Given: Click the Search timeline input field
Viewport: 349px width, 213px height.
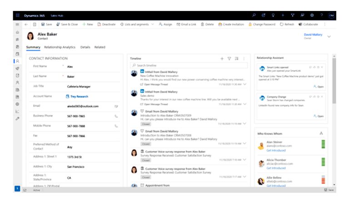Looking at the screenshot, I should [x=189, y=65].
